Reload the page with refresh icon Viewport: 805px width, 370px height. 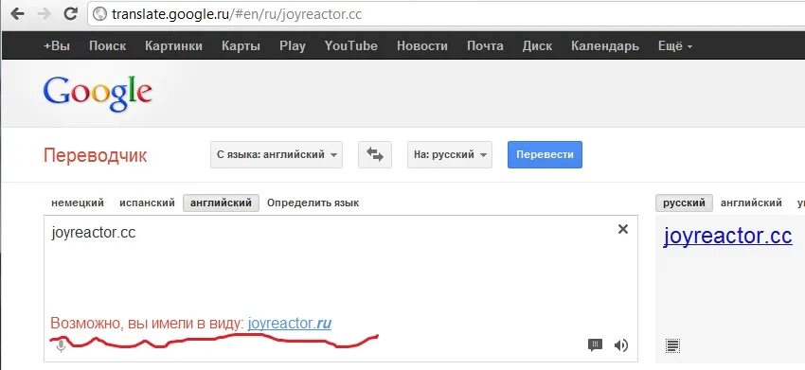point(71,14)
